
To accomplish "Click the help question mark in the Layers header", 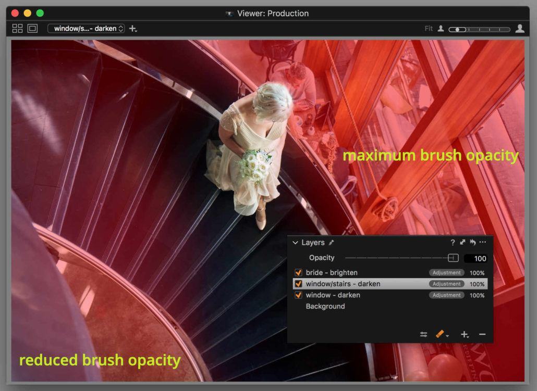I will coord(453,242).
